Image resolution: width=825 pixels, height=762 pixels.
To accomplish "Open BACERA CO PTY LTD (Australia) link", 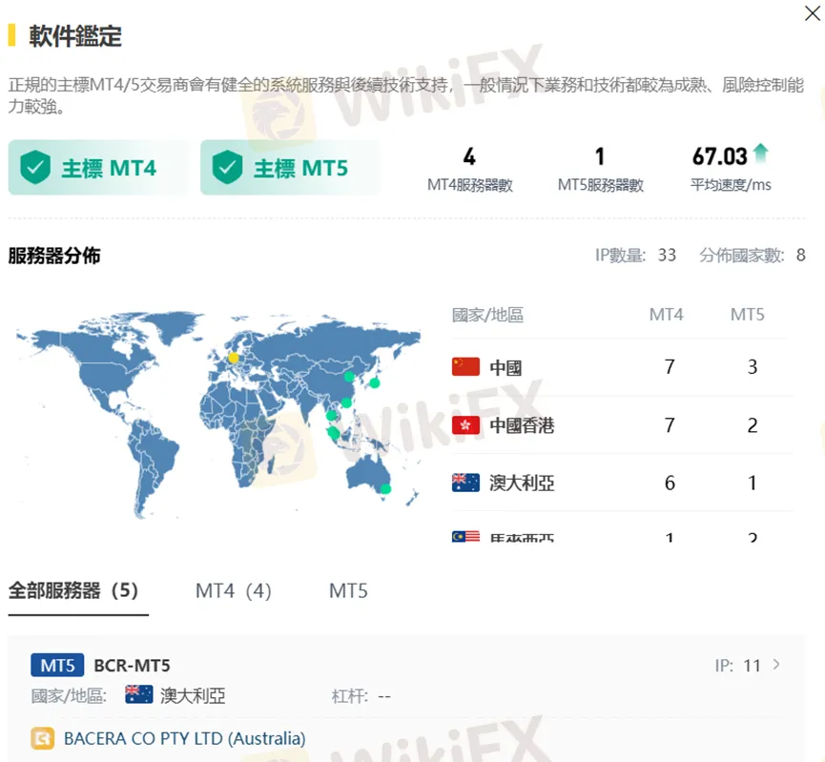I will pyautogui.click(x=185, y=738).
